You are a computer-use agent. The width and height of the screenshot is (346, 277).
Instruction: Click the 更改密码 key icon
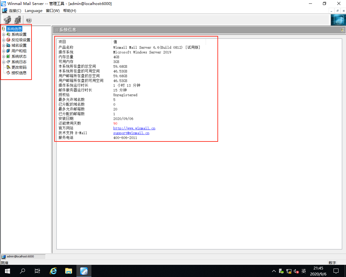point(8,67)
